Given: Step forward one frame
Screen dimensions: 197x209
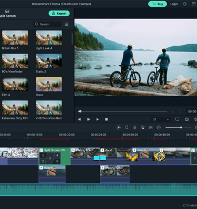Looking at the screenshot, I should pyautogui.click(x=88, y=119).
